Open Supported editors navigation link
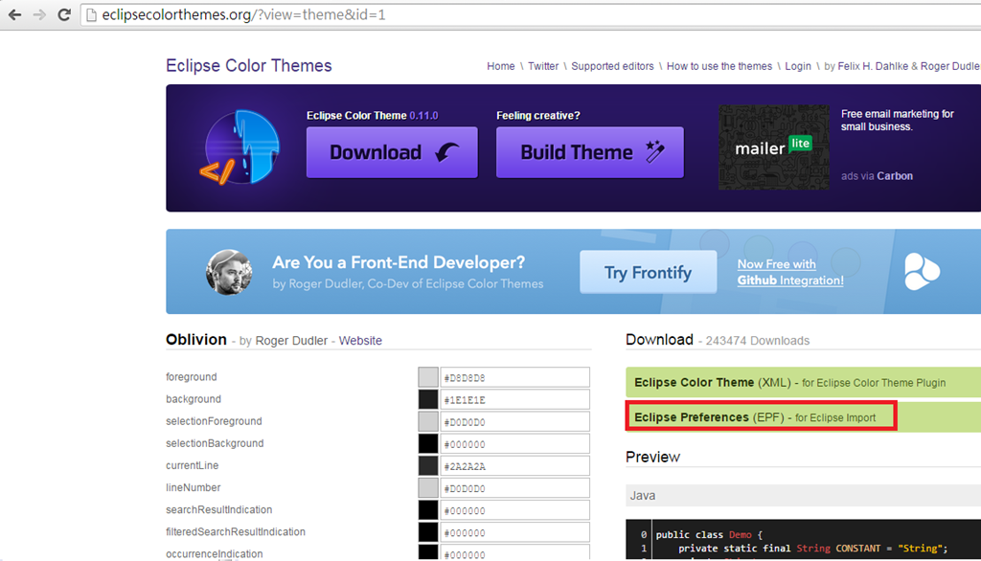This screenshot has height=561, width=981. click(x=612, y=66)
